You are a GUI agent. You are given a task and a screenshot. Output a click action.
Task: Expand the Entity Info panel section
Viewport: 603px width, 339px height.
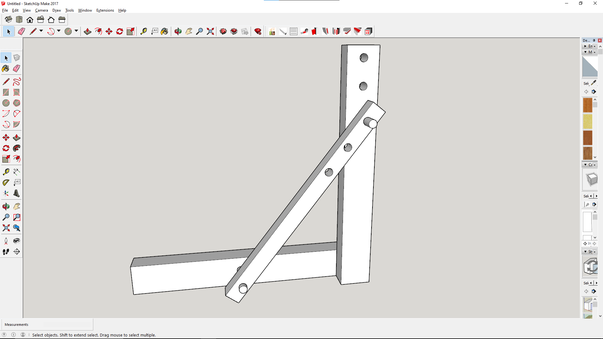click(x=585, y=46)
